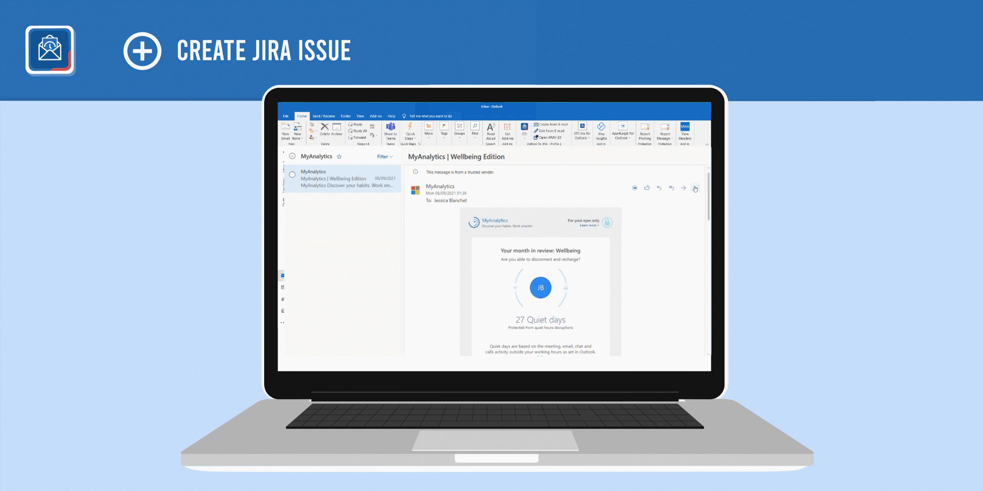The width and height of the screenshot is (983, 491).
Task: Expand the OTJ dropdown in the ribbon
Action: point(524,138)
